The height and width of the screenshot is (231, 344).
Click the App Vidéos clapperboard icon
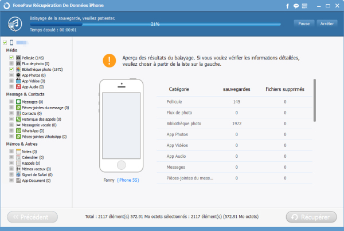tap(18, 81)
